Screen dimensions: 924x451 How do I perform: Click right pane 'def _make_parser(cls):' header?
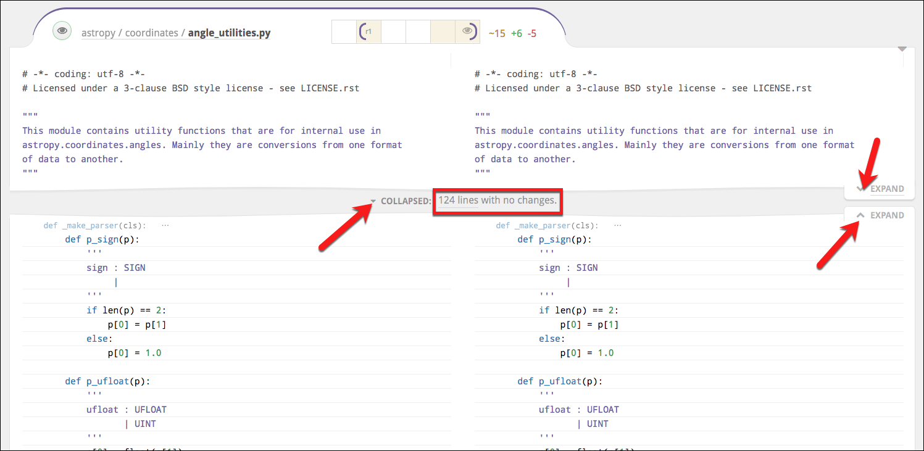[x=547, y=226]
